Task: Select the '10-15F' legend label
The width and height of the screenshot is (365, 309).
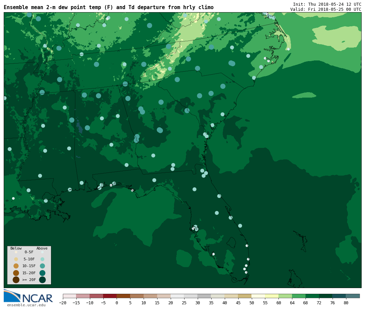Action: 29,266
